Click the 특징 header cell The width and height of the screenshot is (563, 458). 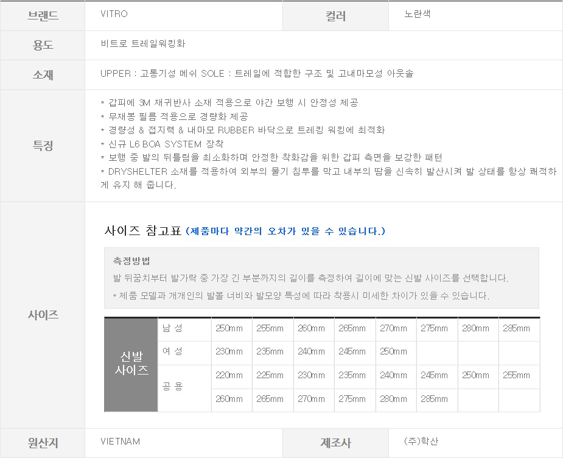(x=43, y=146)
